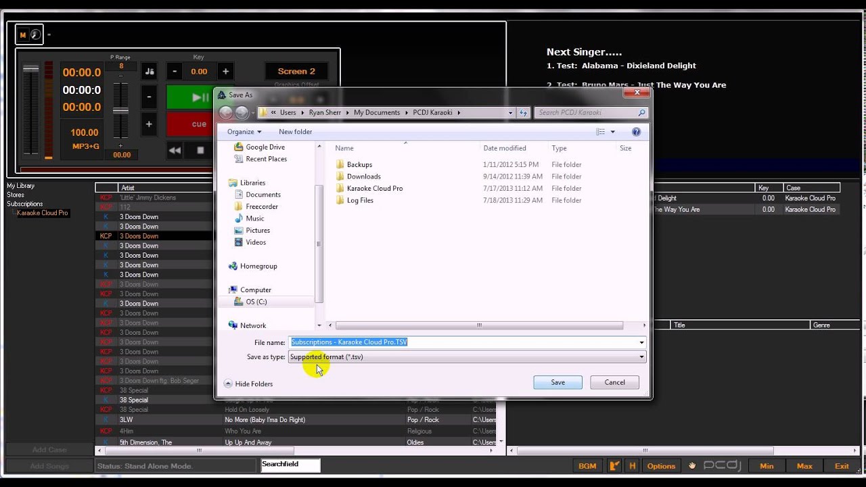Click the Forward arrow in Save As
The image size is (866, 487).
[x=242, y=113]
